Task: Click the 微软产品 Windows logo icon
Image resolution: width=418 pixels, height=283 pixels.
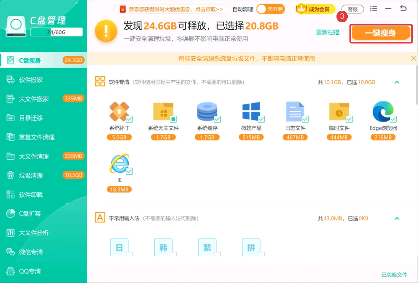Action: point(251,111)
